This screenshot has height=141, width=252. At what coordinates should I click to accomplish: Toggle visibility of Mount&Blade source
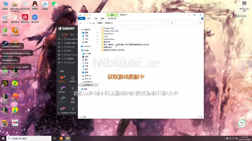coord(59,39)
